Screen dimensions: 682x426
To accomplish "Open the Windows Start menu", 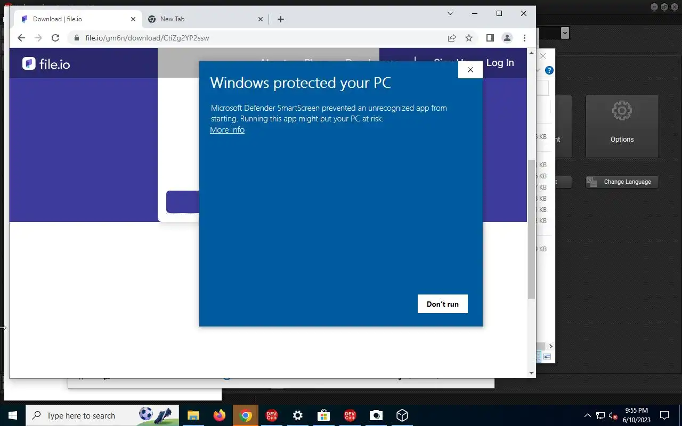I will tap(13, 415).
